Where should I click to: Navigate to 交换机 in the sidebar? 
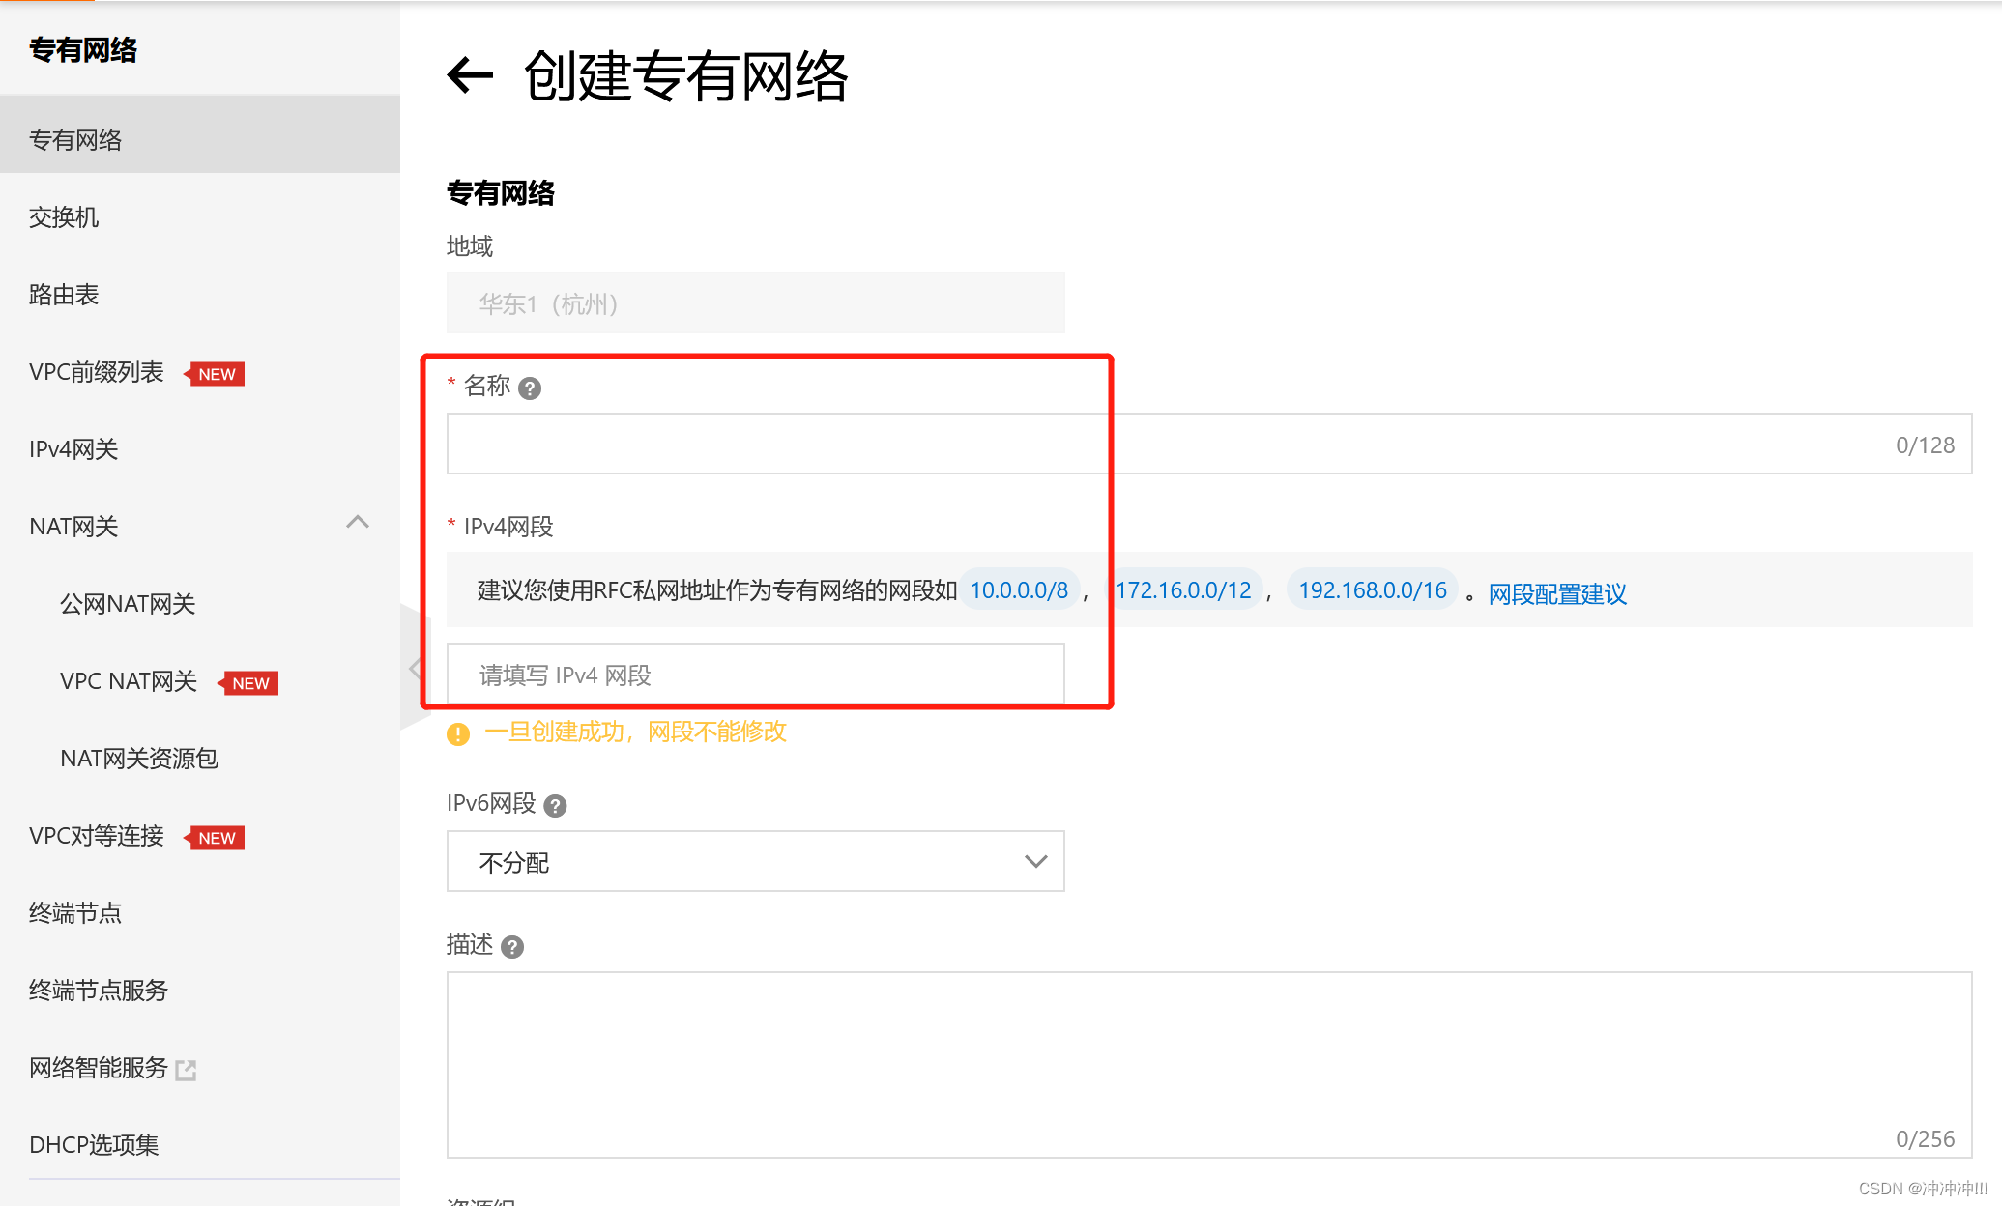64,217
